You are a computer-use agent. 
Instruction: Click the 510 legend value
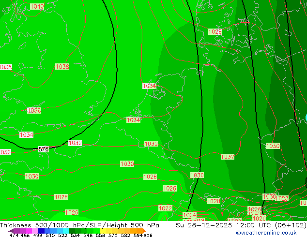point(50,235)
